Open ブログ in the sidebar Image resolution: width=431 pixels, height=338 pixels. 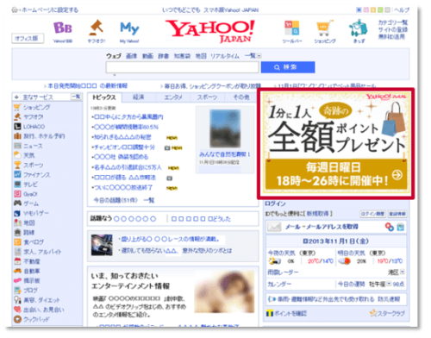tap(30, 291)
